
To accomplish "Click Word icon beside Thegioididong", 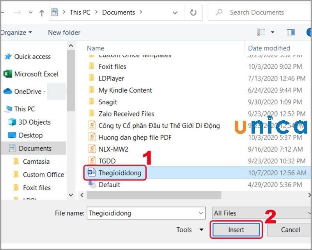I will coord(91,172).
